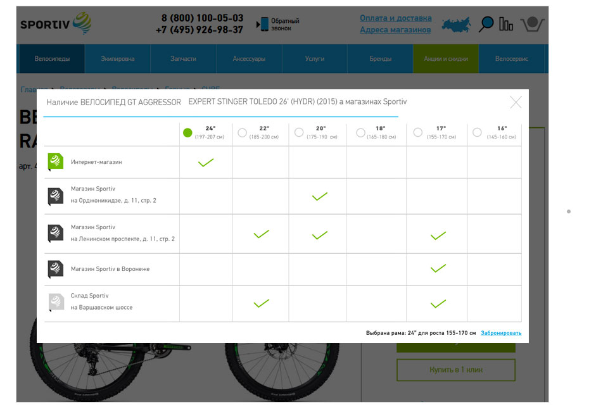Click the Ленинском проспекте store icon
596x409 pixels.
[56, 234]
